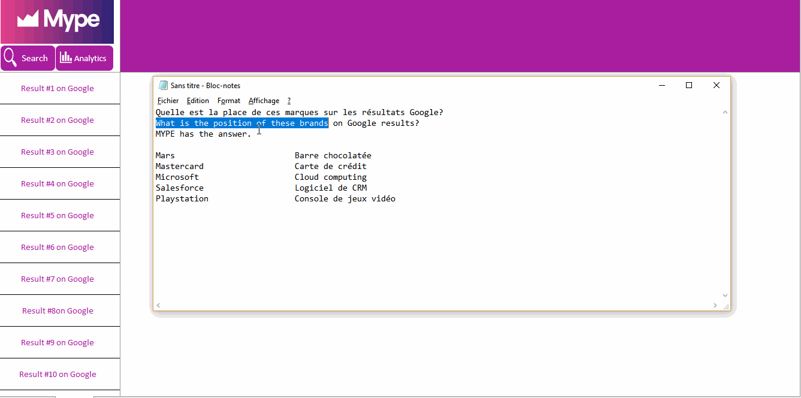801x398 pixels.
Task: Click the word 'Playstation' in Notepad
Action: [182, 198]
